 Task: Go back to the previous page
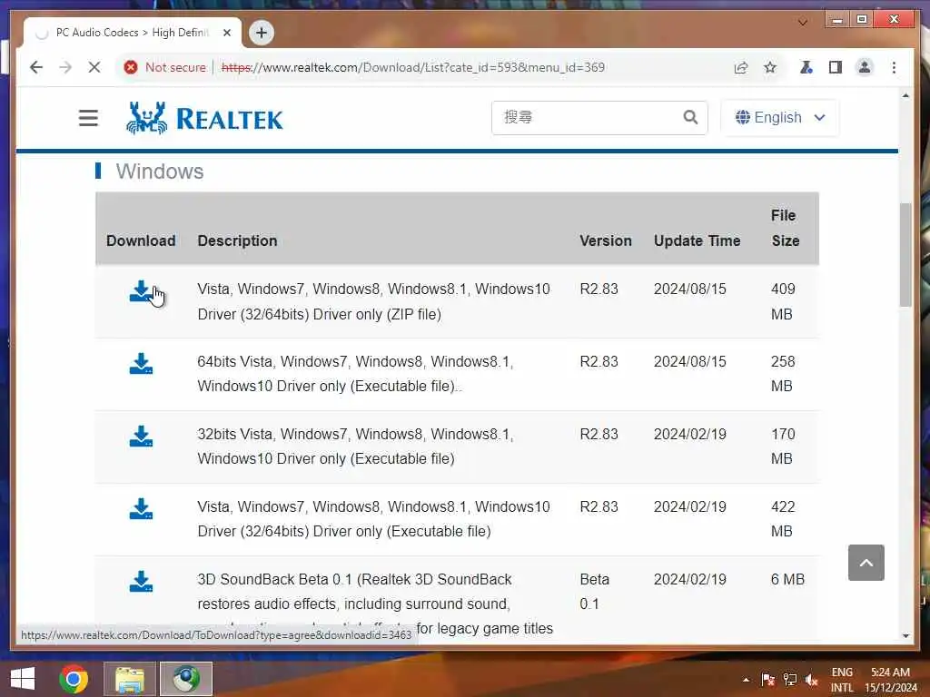click(x=36, y=67)
